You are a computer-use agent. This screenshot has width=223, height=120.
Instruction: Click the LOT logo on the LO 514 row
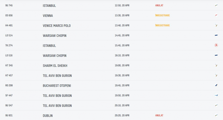pyautogui.click(x=216, y=35)
